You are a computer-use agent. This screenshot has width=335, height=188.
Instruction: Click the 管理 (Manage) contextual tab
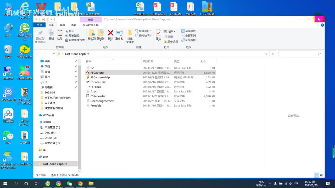[x=91, y=20]
